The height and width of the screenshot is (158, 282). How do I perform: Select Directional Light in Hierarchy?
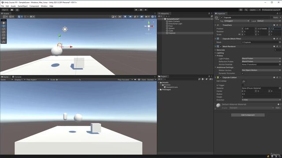175,24
